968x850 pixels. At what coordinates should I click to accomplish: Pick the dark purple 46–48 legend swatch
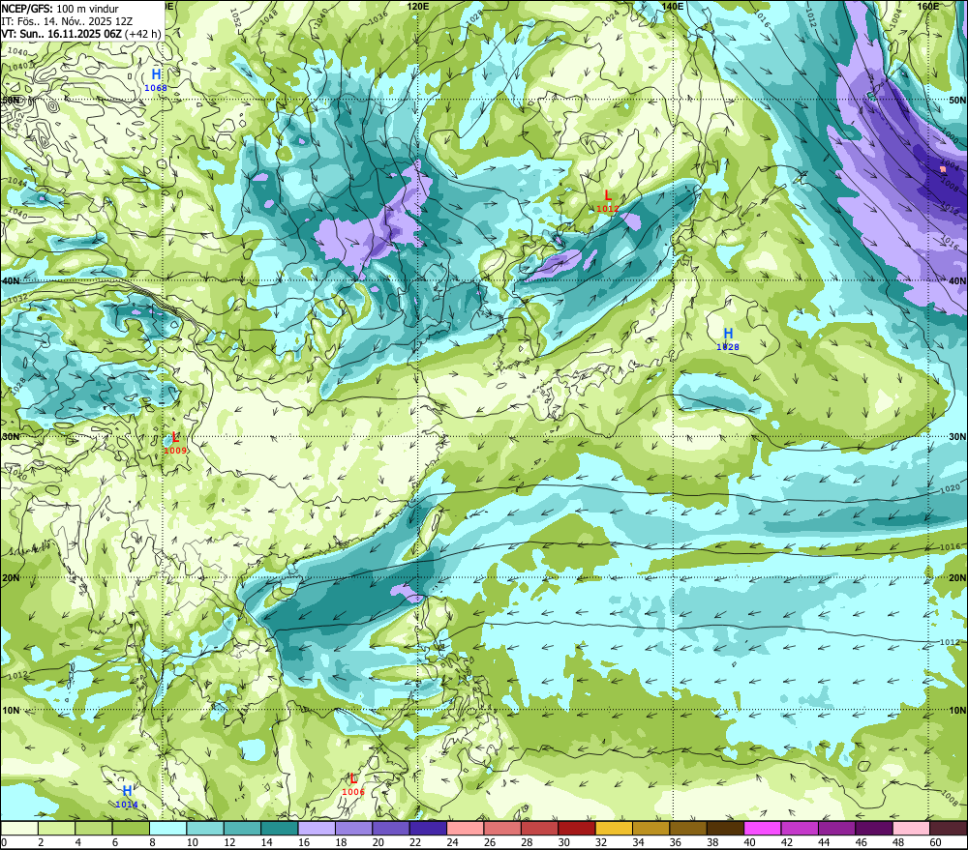pos(874,828)
